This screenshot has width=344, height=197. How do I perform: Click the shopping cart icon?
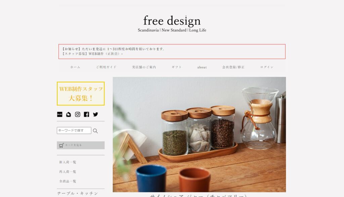point(61,145)
